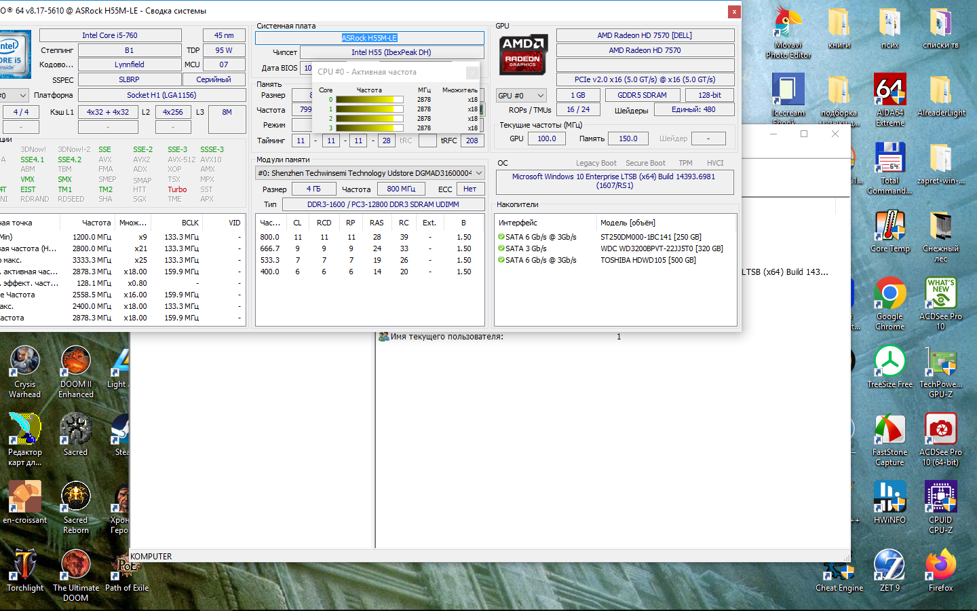This screenshot has width=977, height=611.
Task: Select ST250DM000-1BC141 drive row
Action: 615,237
